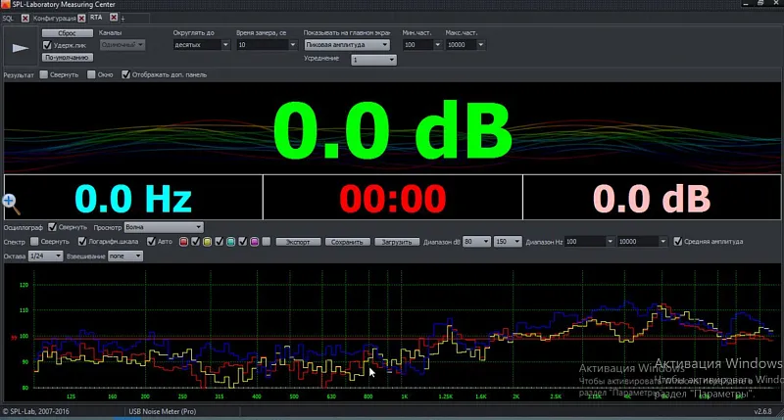The image size is (784, 420).
Task: Click the magenta spectrum trace swatch
Action: [x=254, y=241]
